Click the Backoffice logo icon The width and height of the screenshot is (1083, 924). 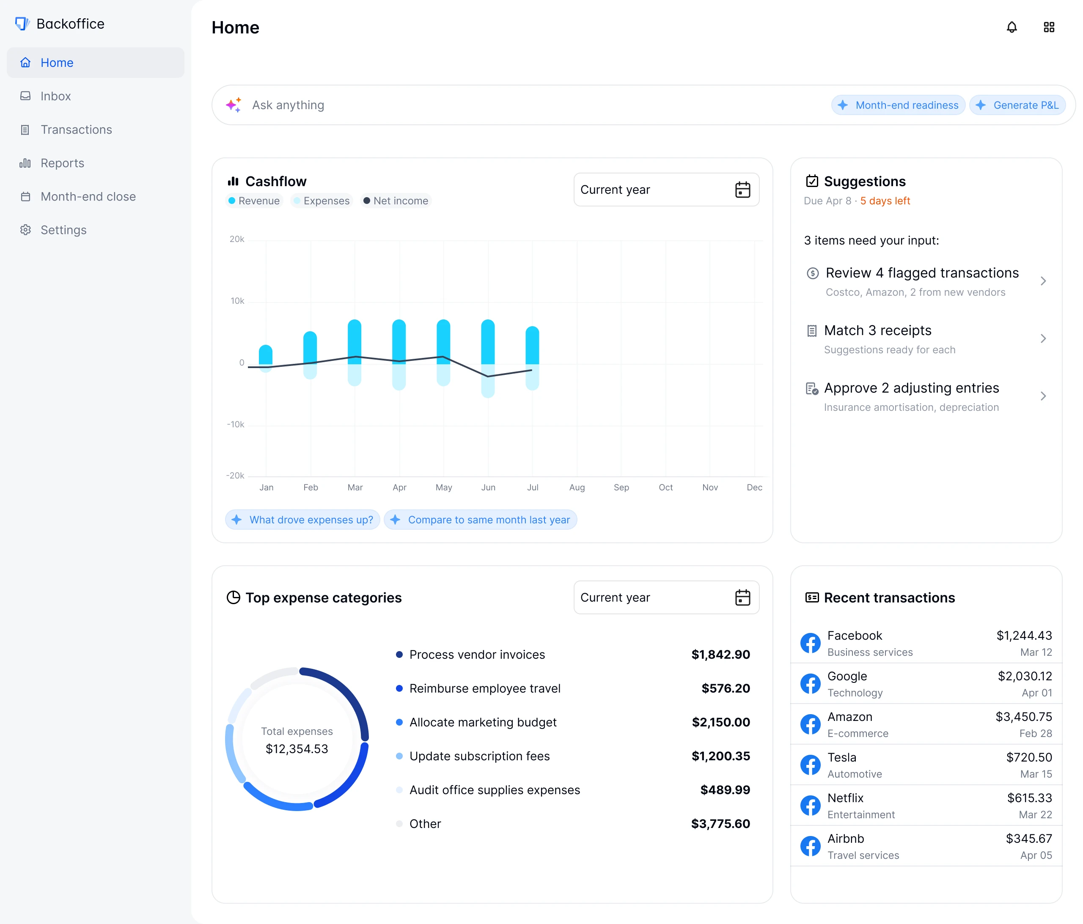click(x=22, y=24)
